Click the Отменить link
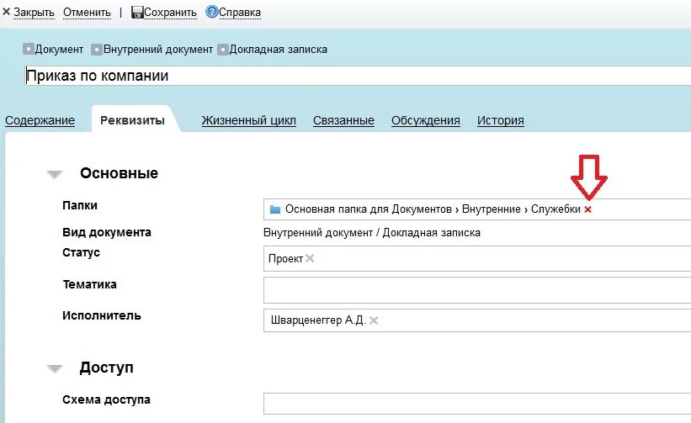 coord(87,13)
